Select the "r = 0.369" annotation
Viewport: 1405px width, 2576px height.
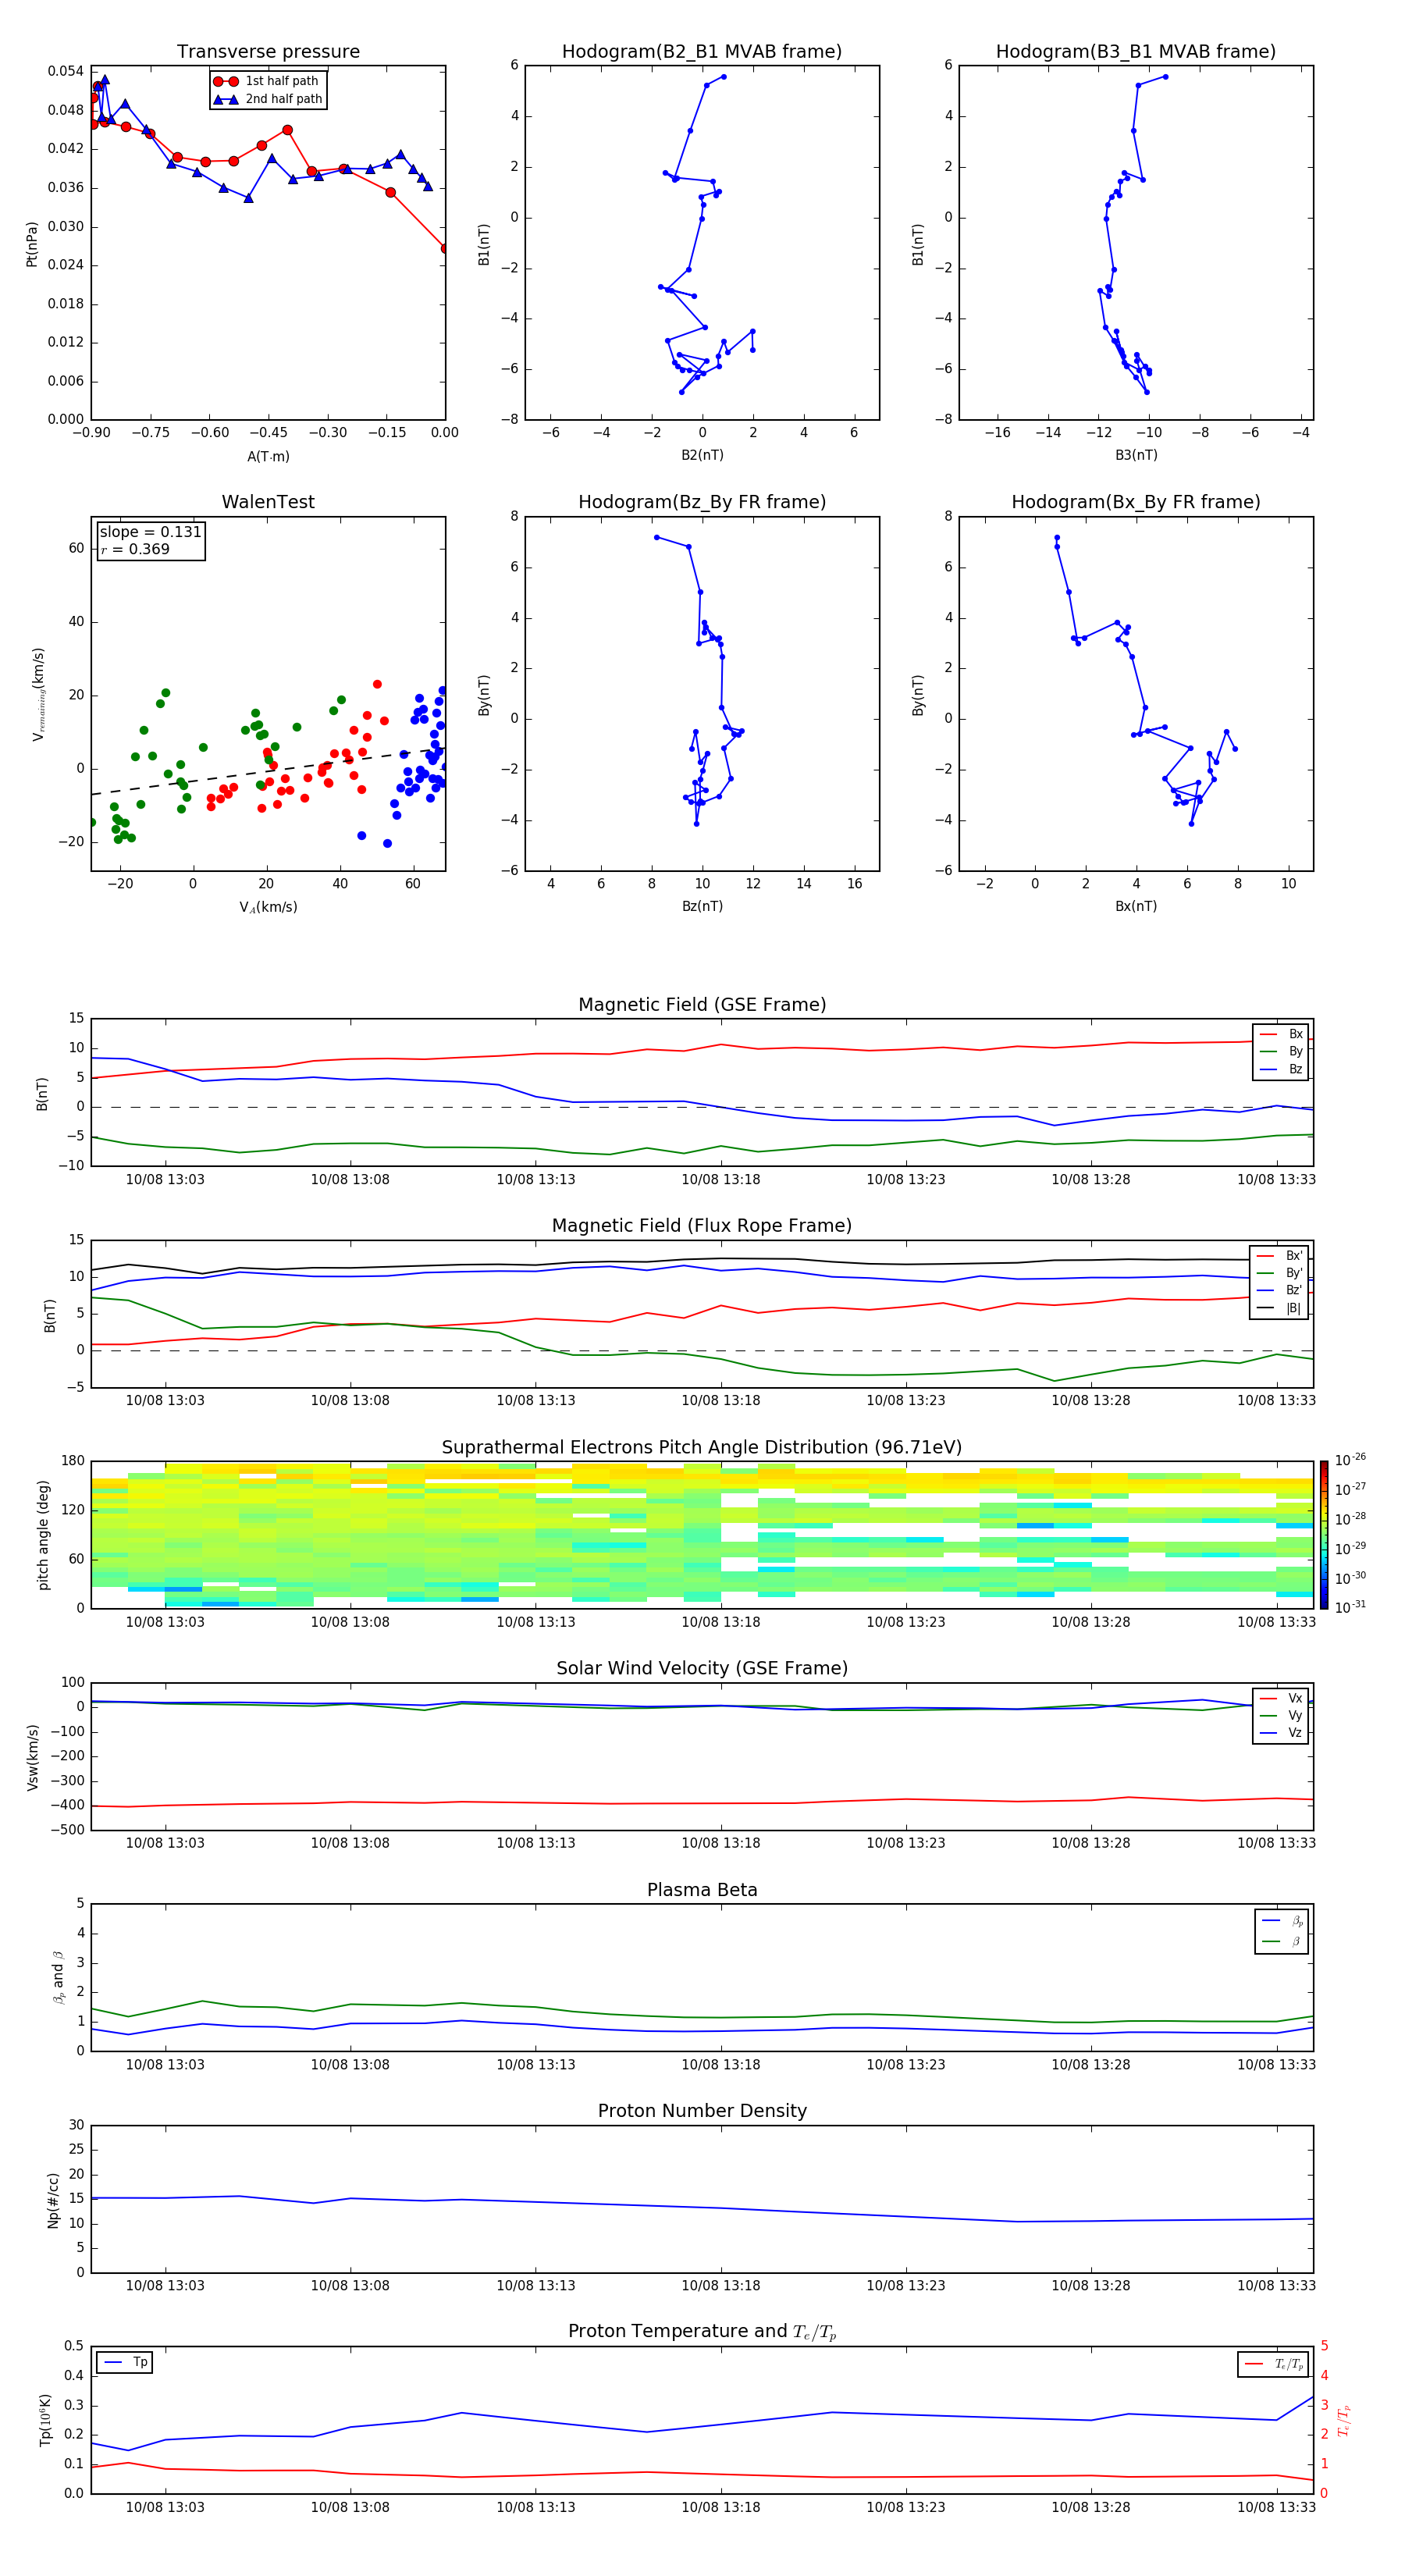point(135,549)
